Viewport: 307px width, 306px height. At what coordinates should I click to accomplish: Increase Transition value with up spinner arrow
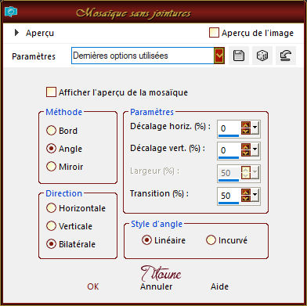(x=246, y=192)
